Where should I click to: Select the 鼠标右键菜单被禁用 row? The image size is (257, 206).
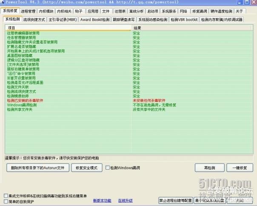coord(129,69)
